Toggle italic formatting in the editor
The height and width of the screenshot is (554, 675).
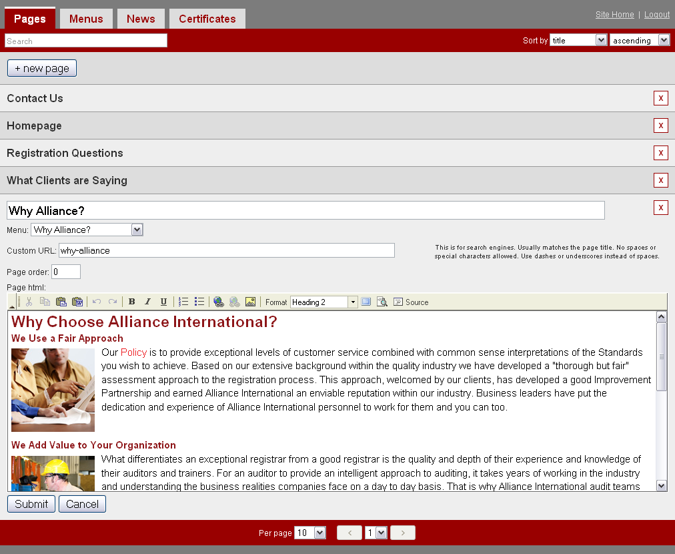[x=148, y=302]
